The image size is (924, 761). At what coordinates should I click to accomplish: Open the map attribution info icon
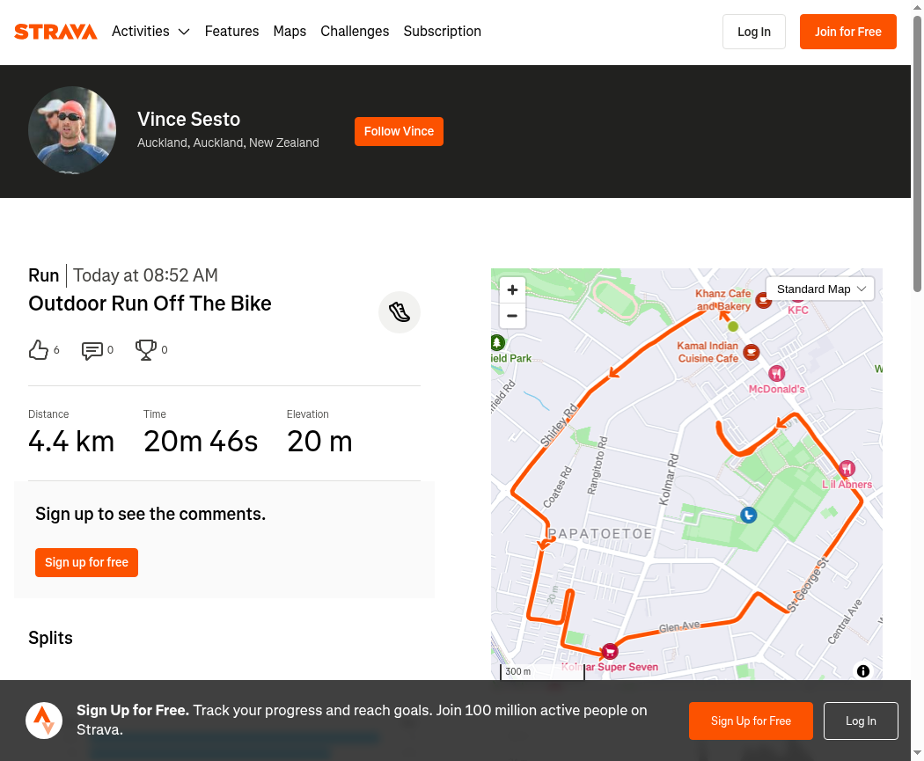point(862,671)
